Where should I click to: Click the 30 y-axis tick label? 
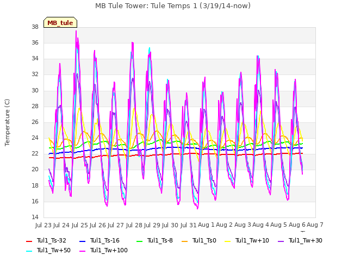35,91
